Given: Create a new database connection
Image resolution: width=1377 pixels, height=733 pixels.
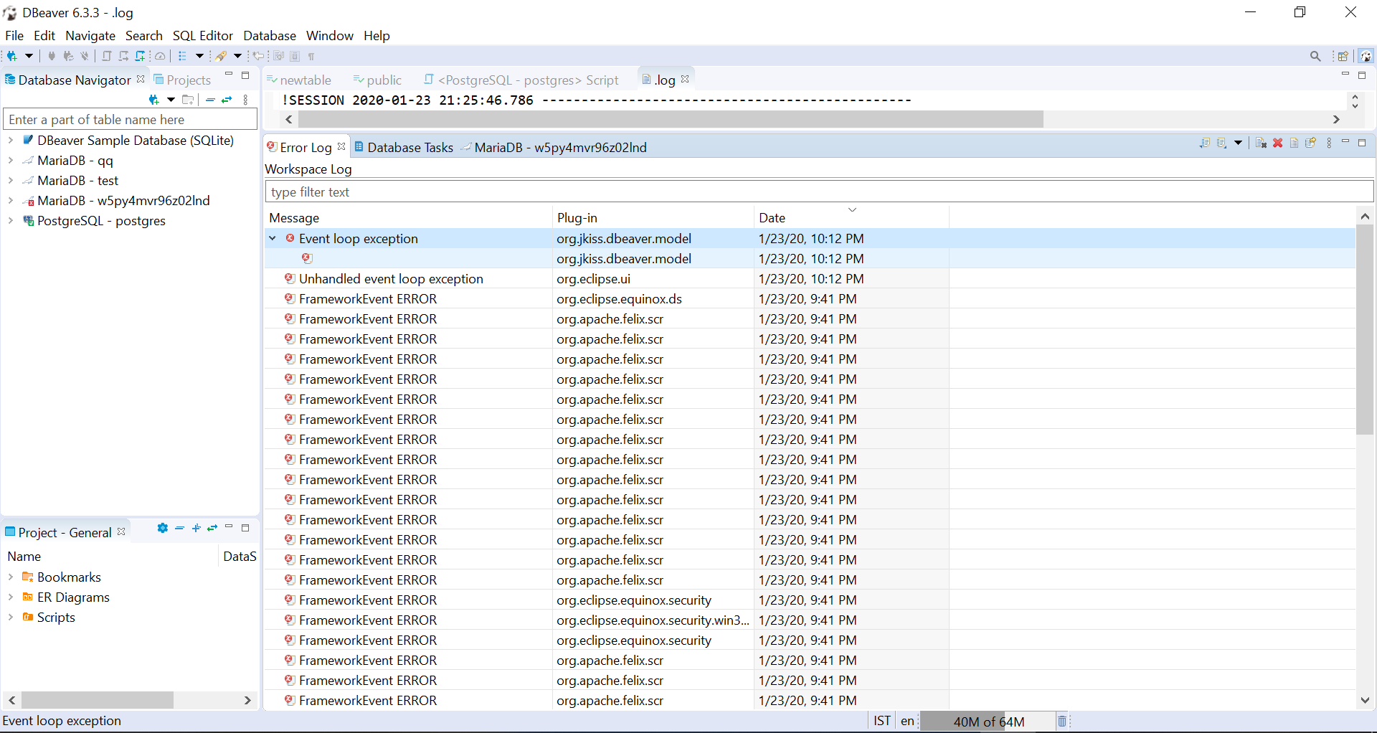Looking at the screenshot, I should point(13,57).
